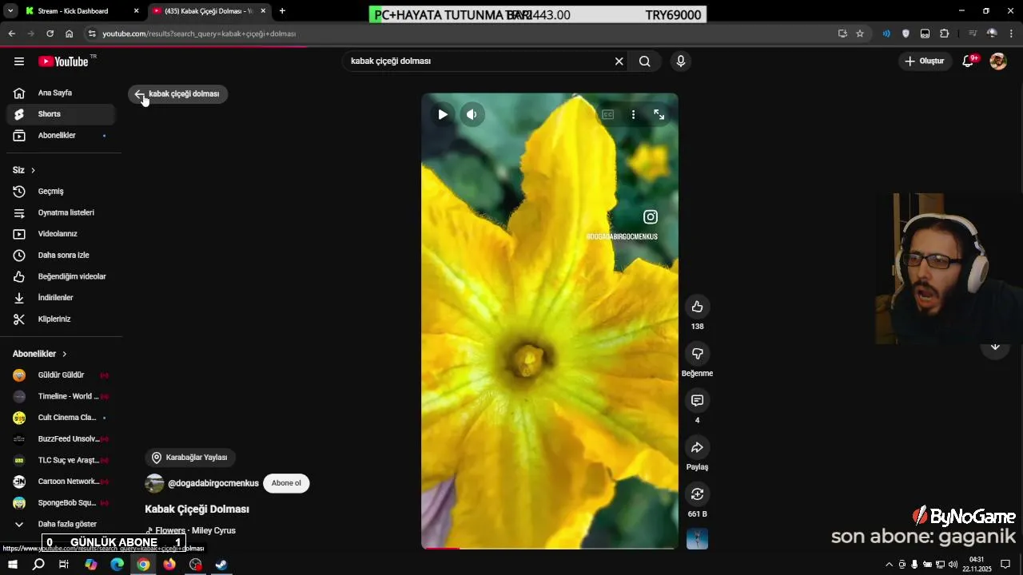Open the notifications bell
Viewport: 1023px width, 575px height.
[x=968, y=61]
